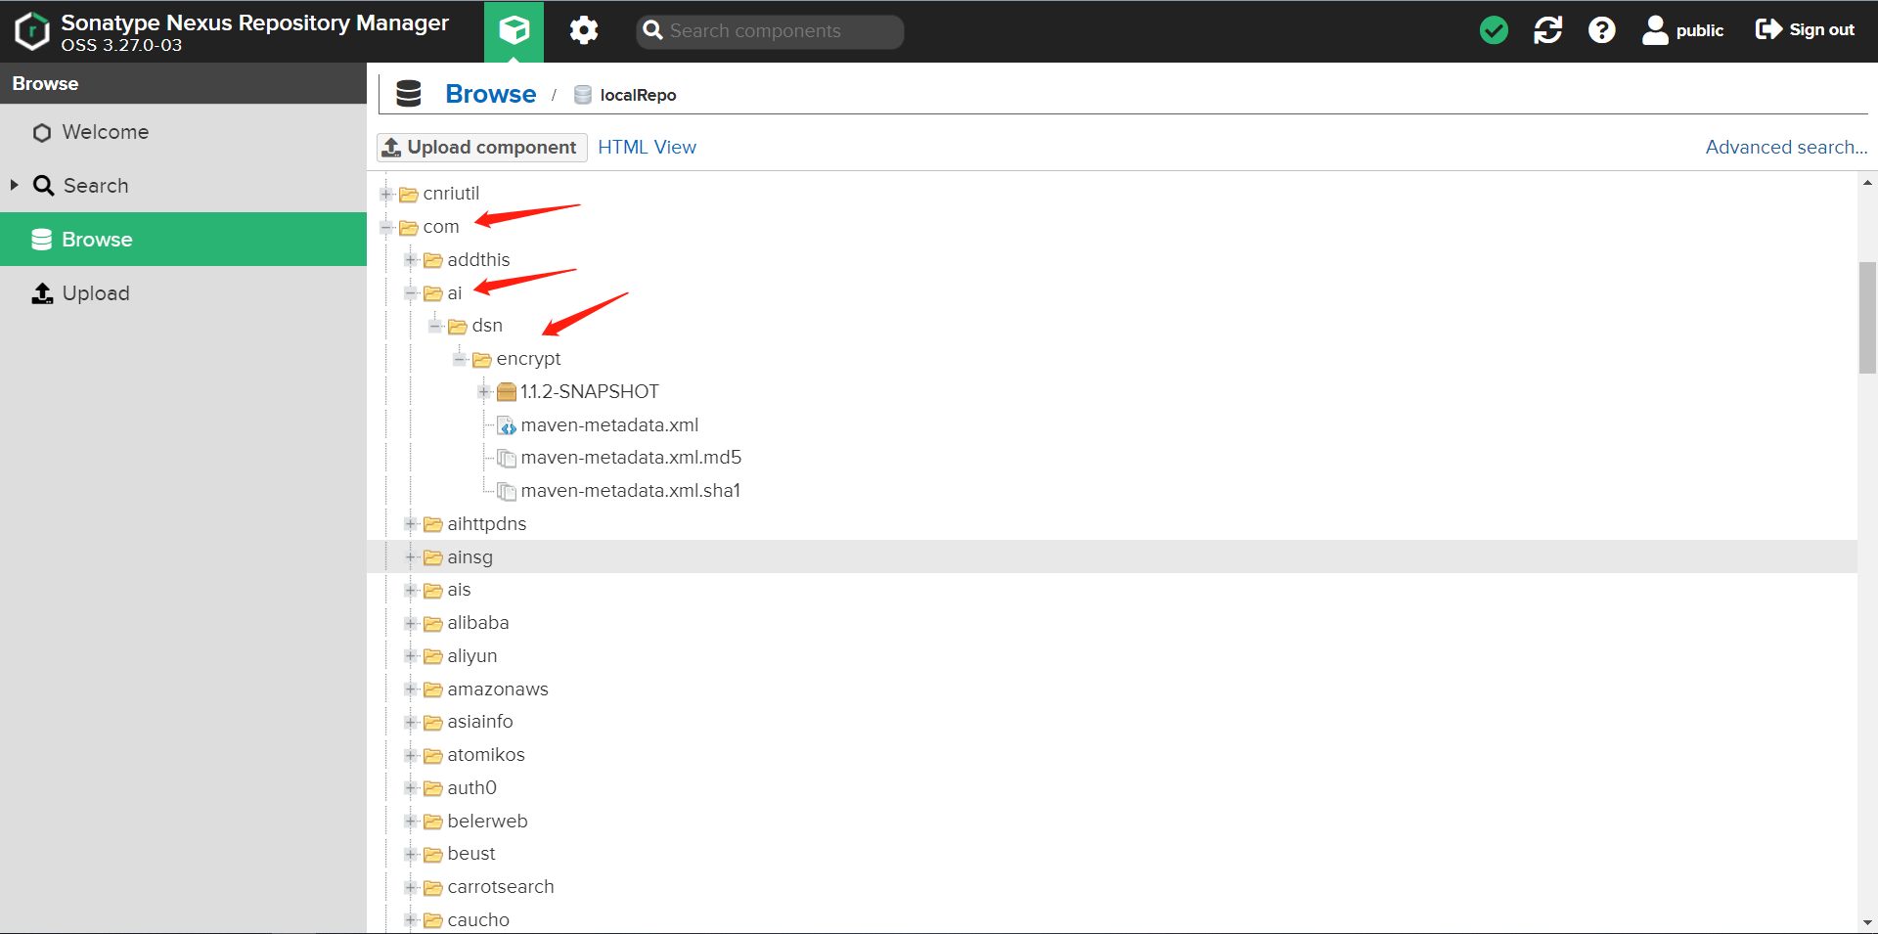Select the maven-metadata.xml.md5 file name
Image resolution: width=1878 pixels, height=934 pixels.
point(631,458)
